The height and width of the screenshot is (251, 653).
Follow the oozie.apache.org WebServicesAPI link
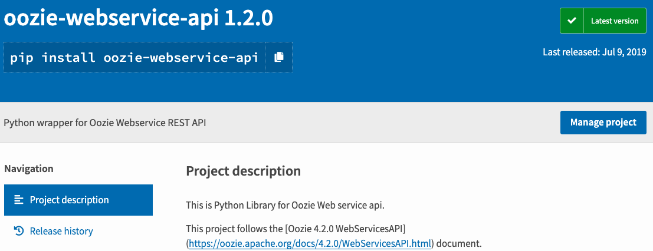click(x=310, y=243)
